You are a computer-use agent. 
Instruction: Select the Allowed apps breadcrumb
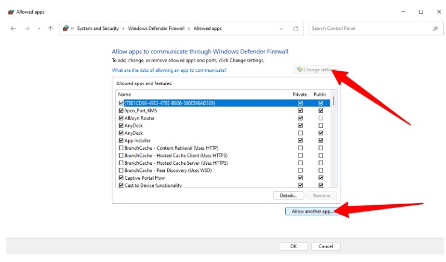pos(208,28)
